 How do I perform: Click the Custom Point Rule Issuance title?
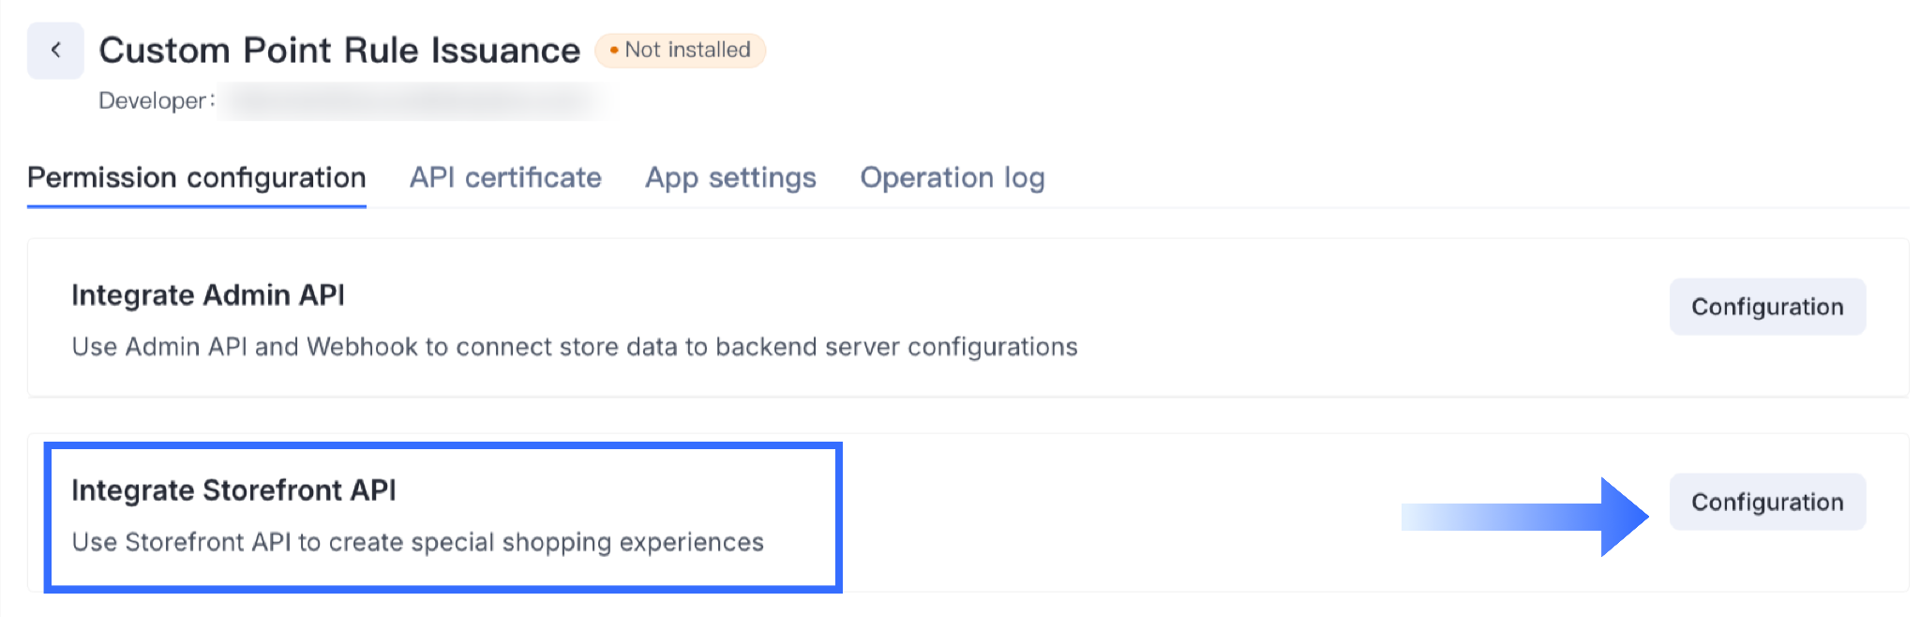[339, 51]
